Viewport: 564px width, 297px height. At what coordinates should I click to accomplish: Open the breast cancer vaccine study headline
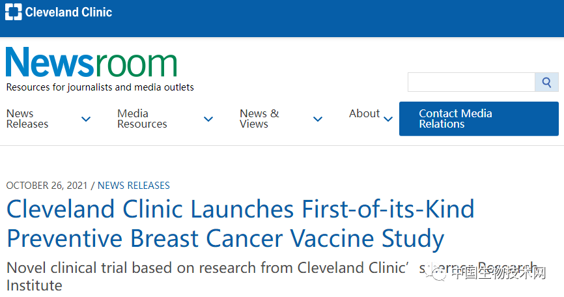click(x=240, y=223)
